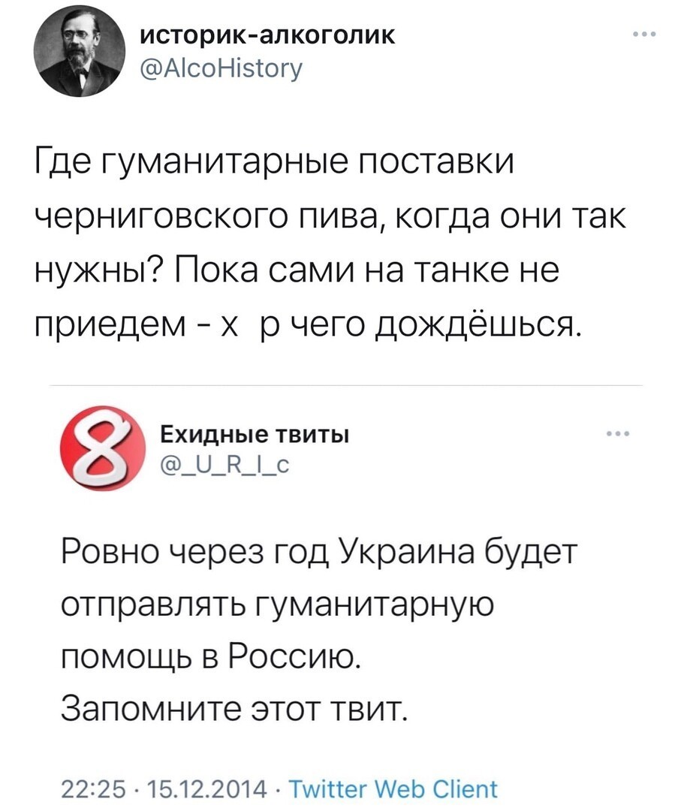This screenshot has height=811, width=693.
Task: Click the line 'Ровно через год Украина будет'
Action: coord(318,553)
